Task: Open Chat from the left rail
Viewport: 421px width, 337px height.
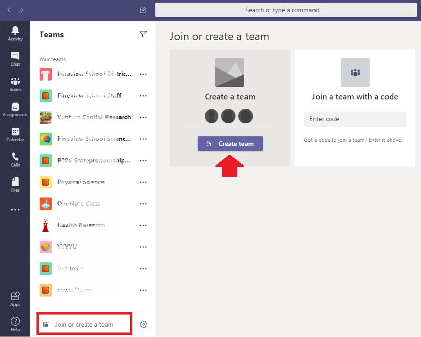Action: pyautogui.click(x=15, y=59)
